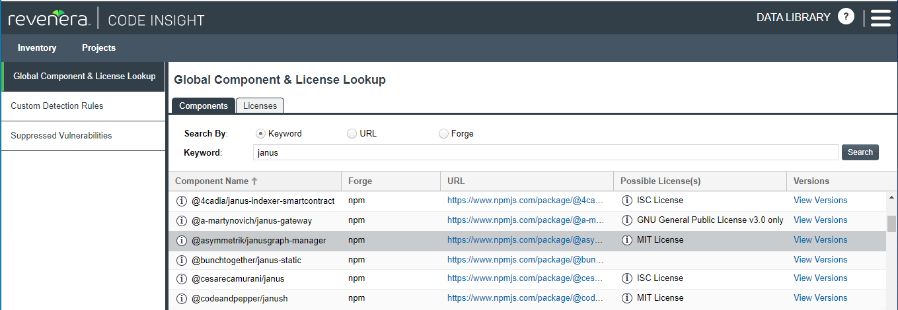Image resolution: width=898 pixels, height=310 pixels.
Task: Open Suppressed Vulnerabilities sidebar item
Action: (x=83, y=136)
